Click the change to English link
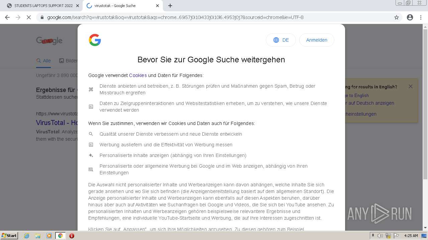 pos(357,95)
